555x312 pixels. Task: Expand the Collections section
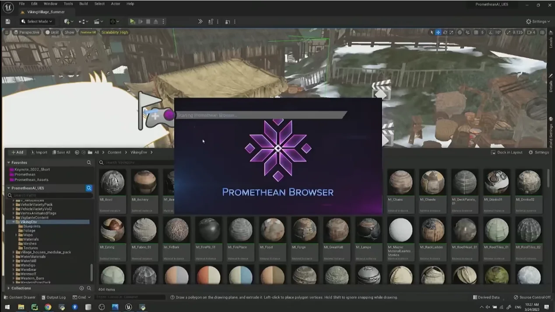point(9,288)
